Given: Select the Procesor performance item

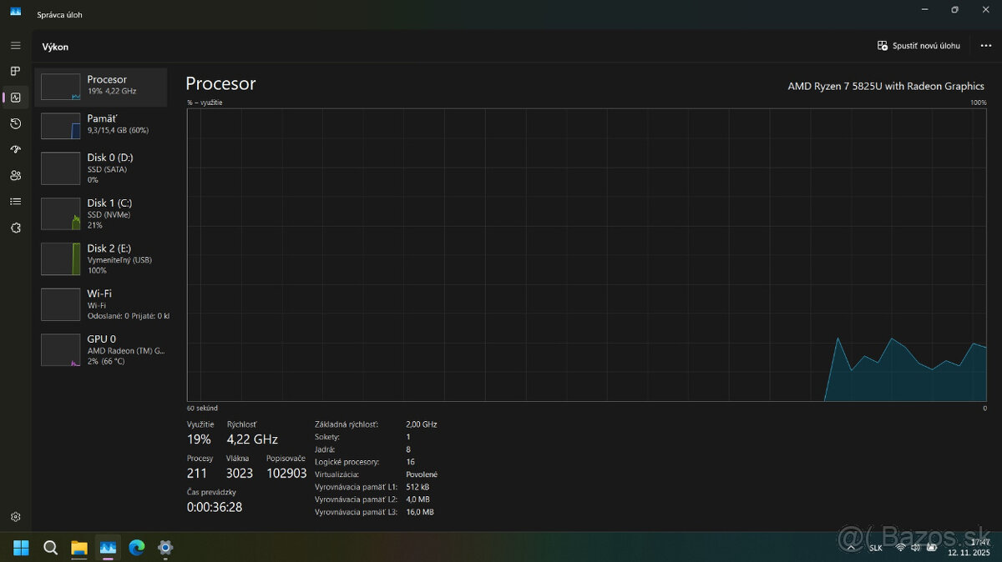Looking at the screenshot, I should [x=102, y=87].
